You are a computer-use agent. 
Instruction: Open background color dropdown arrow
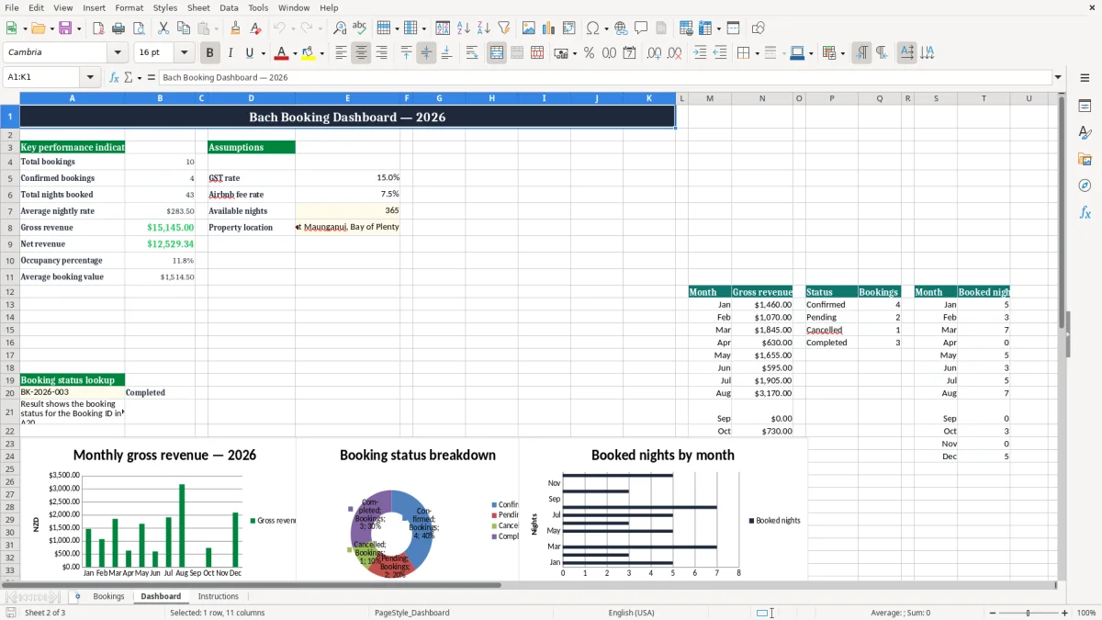tap(321, 53)
